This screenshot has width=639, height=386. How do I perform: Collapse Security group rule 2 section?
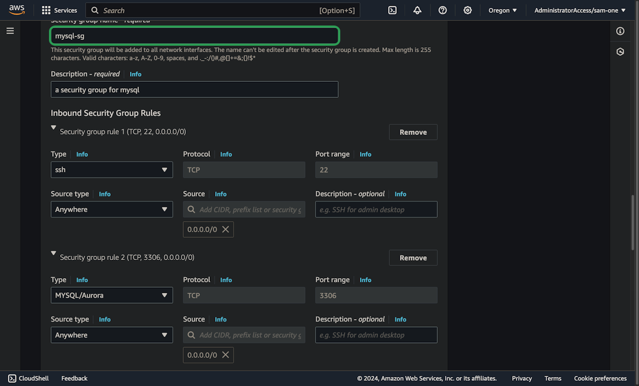tap(53, 254)
